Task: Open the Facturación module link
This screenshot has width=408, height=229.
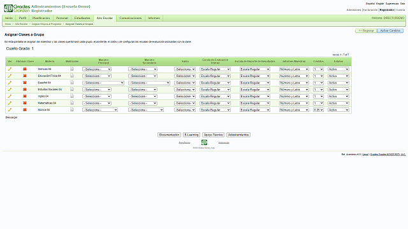Action: [370, 10]
